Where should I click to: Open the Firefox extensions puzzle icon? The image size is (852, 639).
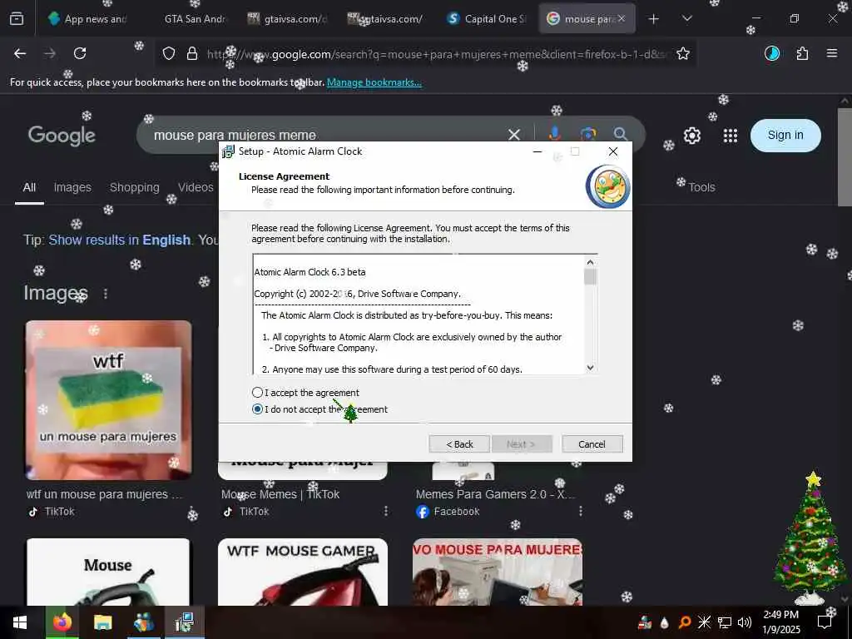click(802, 53)
